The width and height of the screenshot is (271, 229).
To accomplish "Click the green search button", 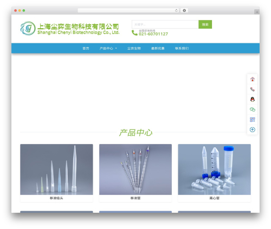I will tap(205, 24).
